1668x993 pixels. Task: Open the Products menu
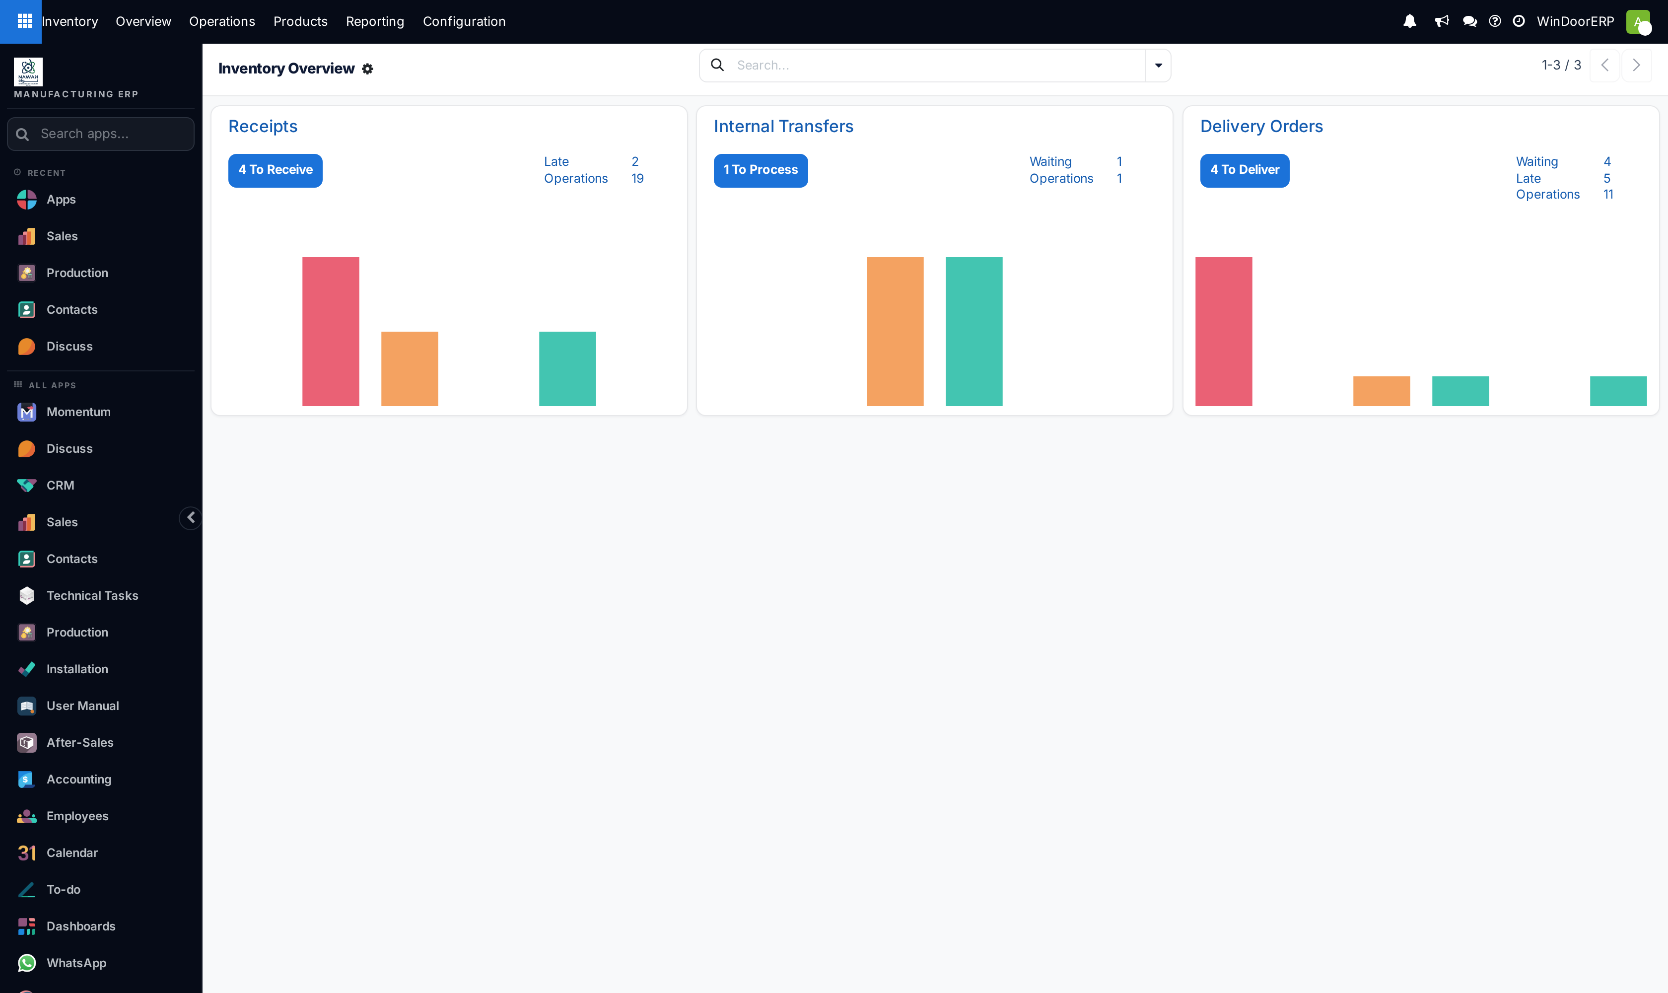(300, 21)
